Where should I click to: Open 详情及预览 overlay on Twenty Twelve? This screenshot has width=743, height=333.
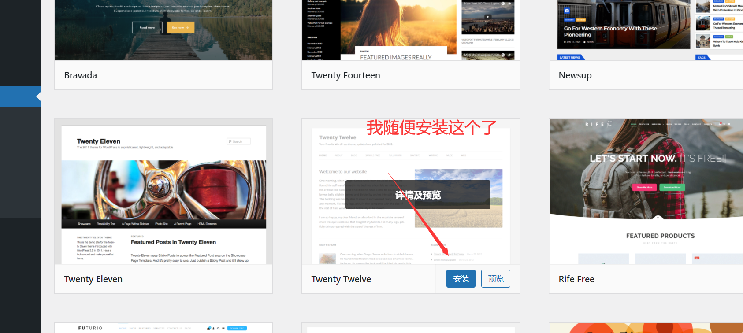[x=418, y=195]
